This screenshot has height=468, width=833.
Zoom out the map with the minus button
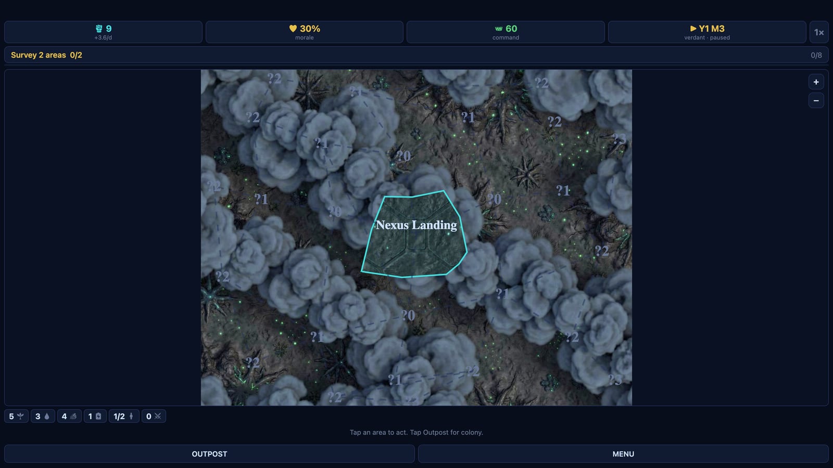[816, 100]
